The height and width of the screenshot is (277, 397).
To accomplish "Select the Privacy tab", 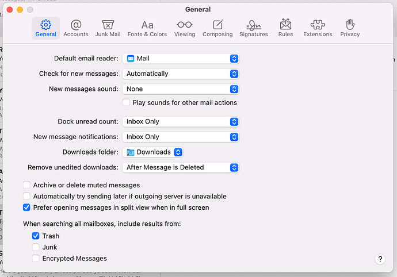I will [350, 28].
